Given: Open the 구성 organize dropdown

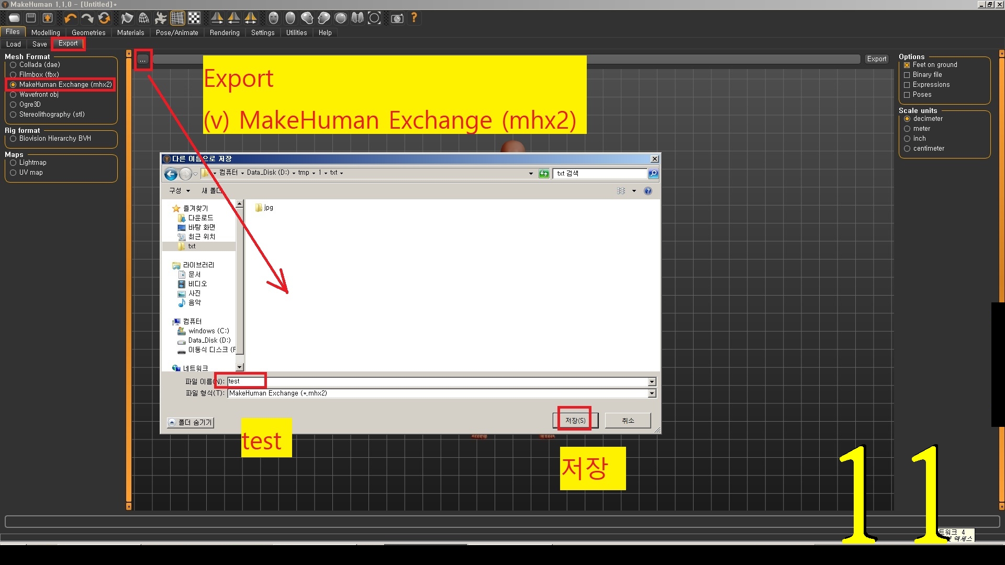Looking at the screenshot, I should pos(179,191).
